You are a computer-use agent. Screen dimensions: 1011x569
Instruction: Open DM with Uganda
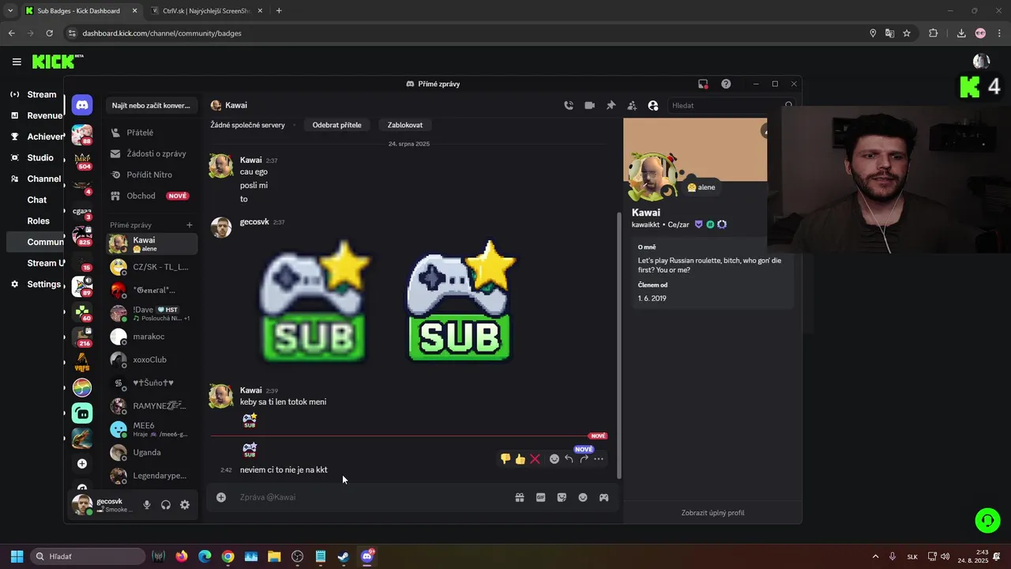coord(152,453)
